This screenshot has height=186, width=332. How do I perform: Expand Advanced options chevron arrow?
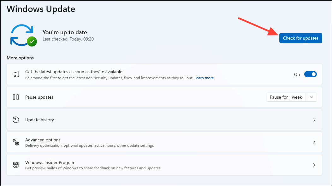coord(314,142)
